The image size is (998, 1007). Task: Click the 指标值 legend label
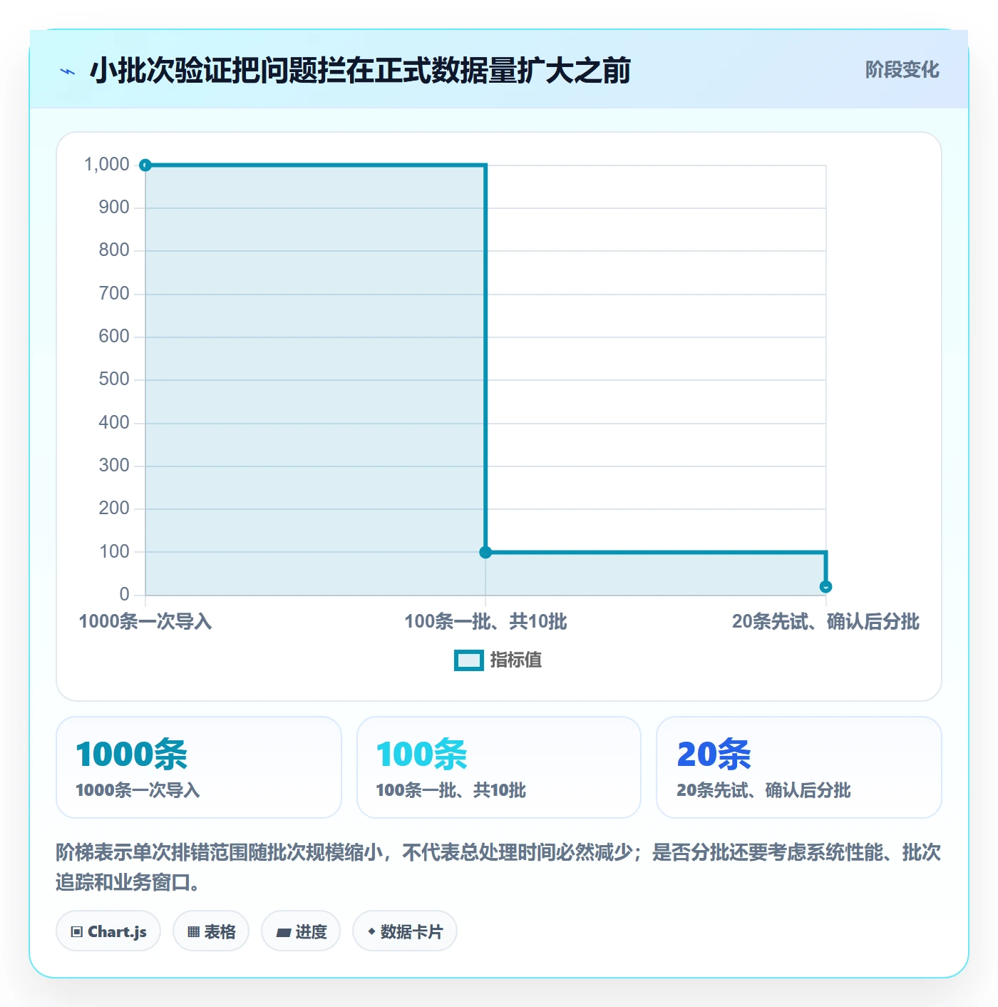click(516, 660)
